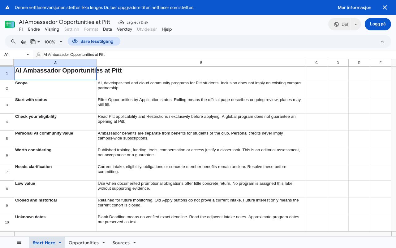Viewport: 396px width, 248px height.
Task: Select the cell labeled Unknown dates
Action: point(55,222)
